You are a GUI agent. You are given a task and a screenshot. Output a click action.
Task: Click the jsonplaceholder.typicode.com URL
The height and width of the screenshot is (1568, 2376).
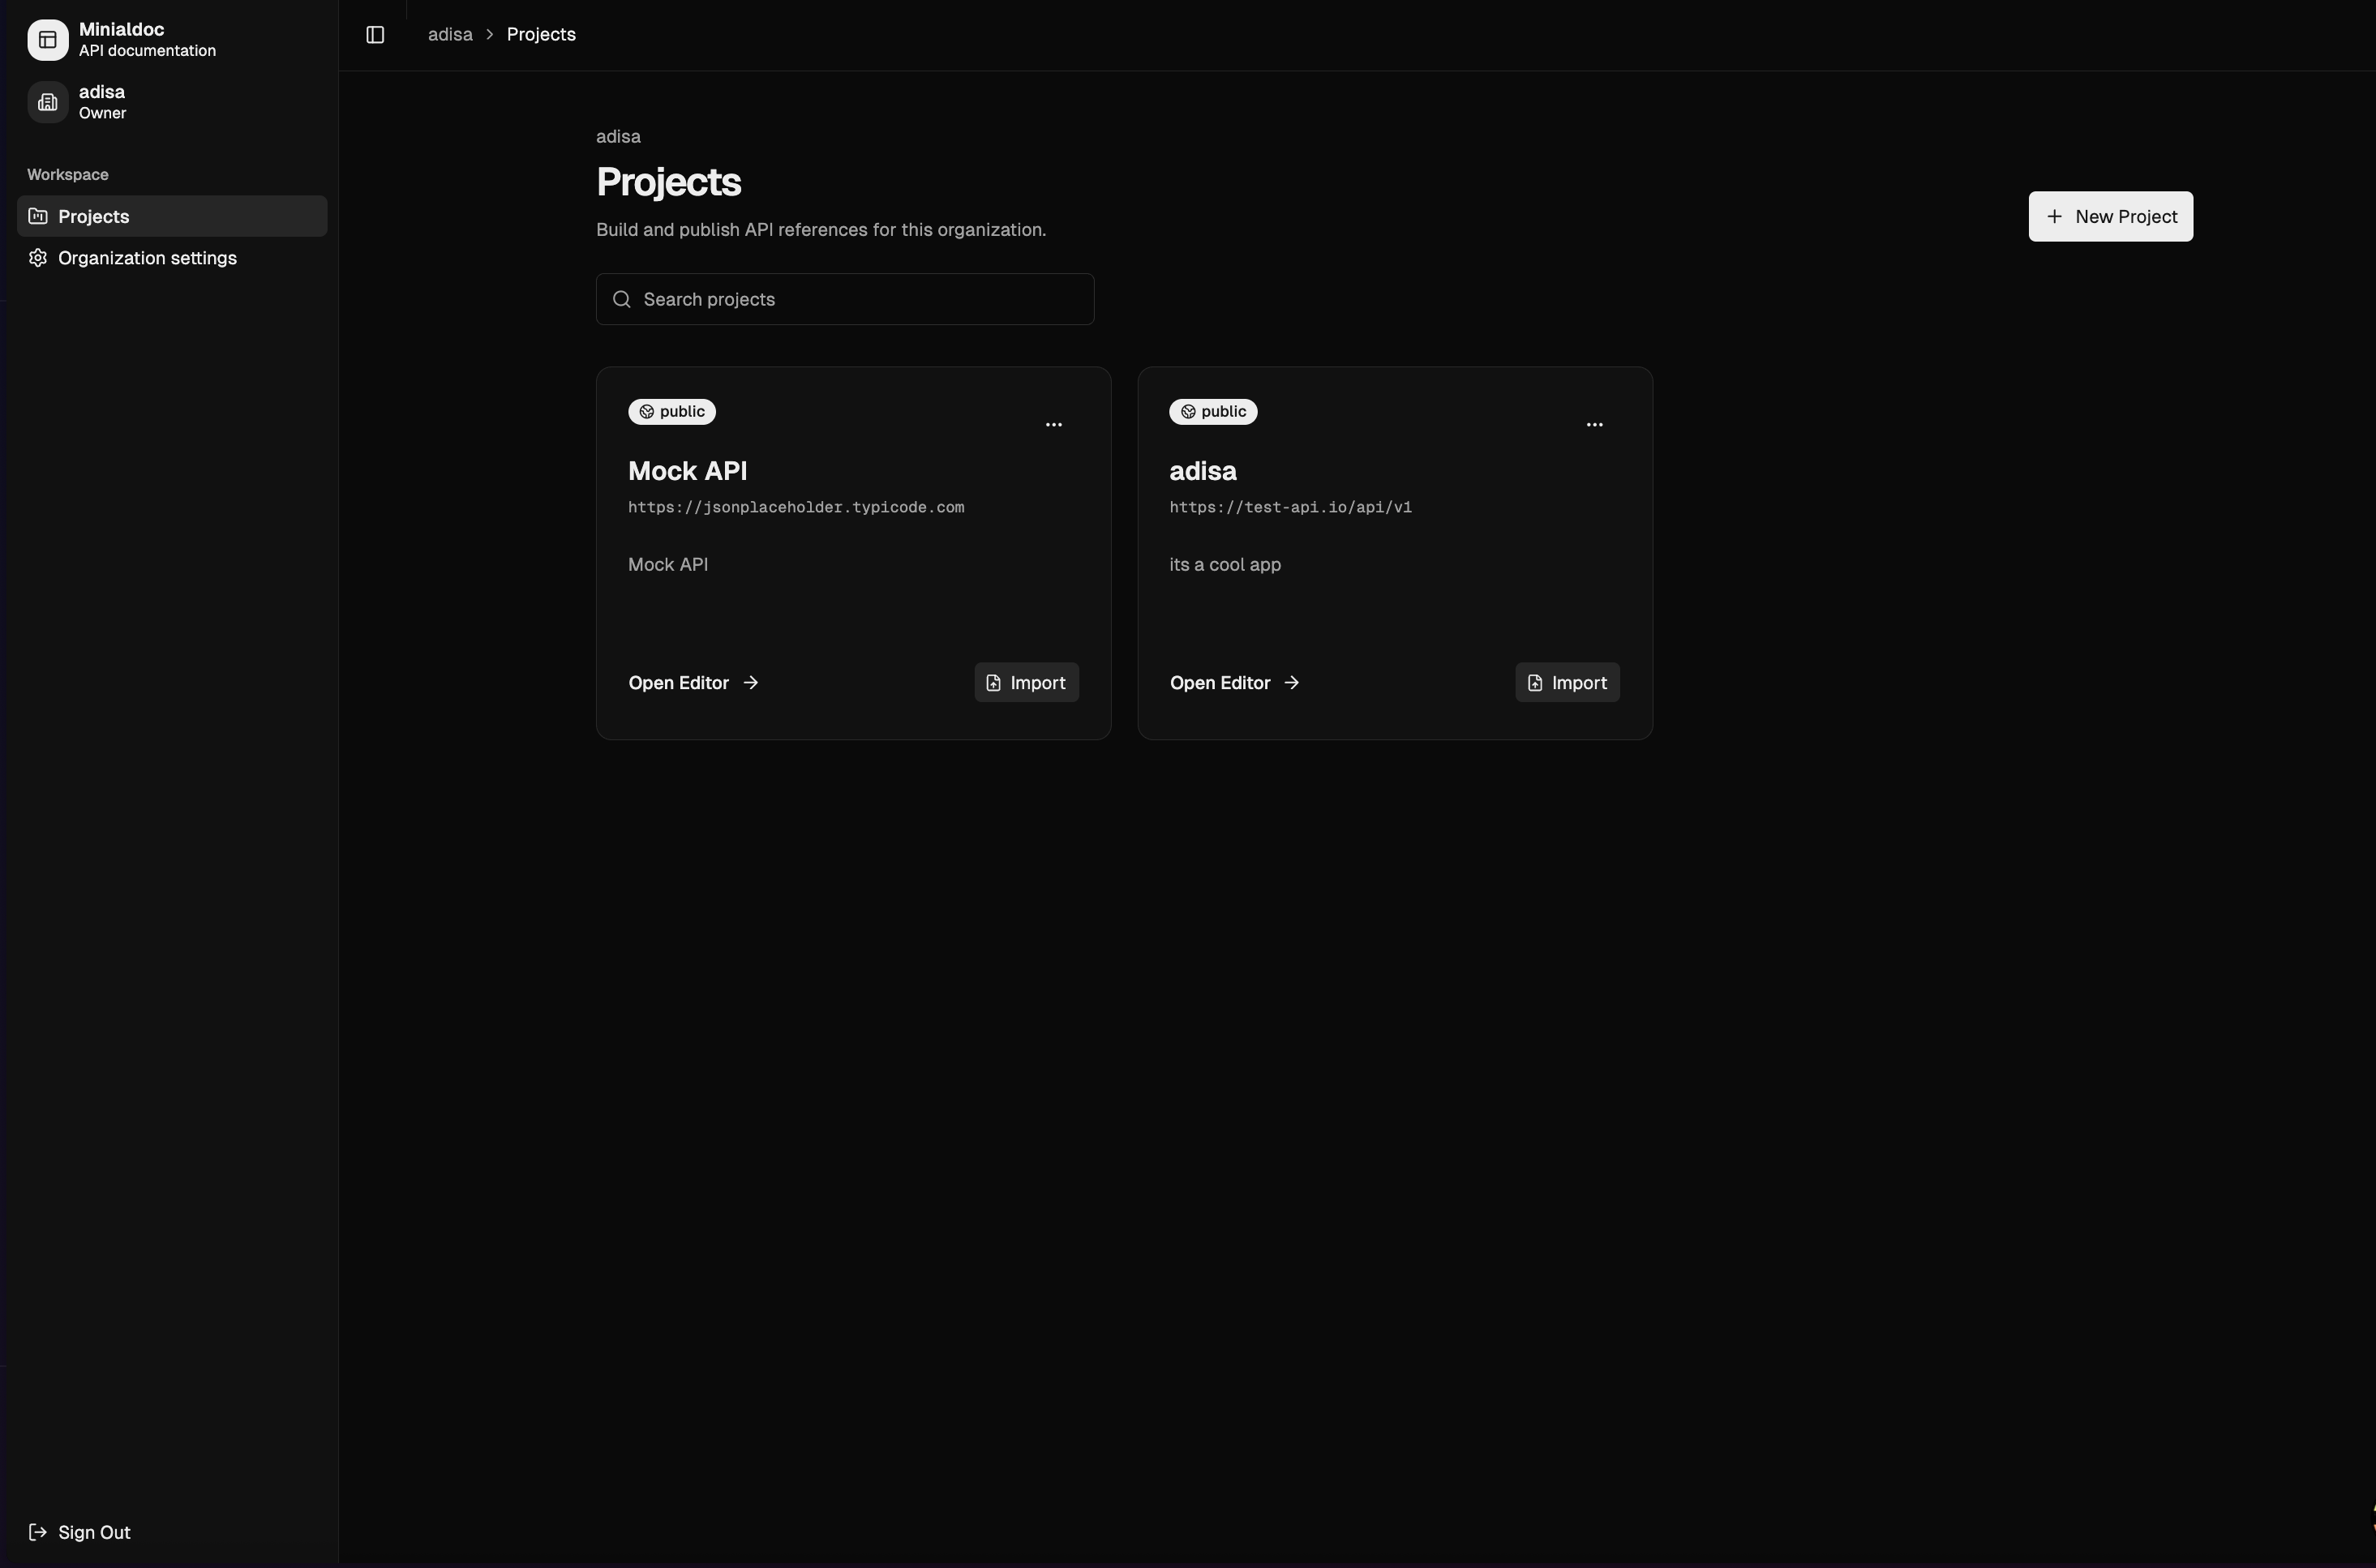pos(796,508)
